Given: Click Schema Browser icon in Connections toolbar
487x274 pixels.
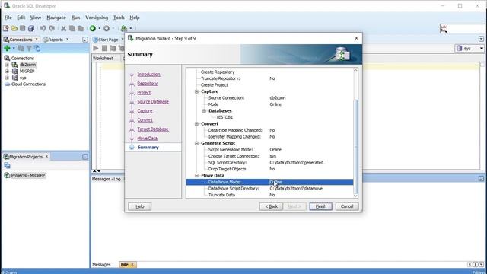Looking at the screenshot, I should [37, 49].
